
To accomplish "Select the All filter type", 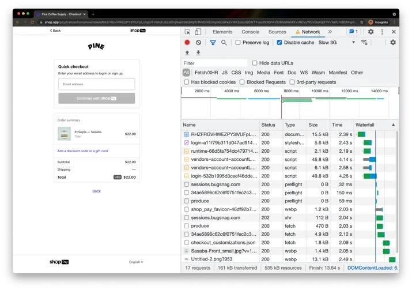I will coord(186,73).
